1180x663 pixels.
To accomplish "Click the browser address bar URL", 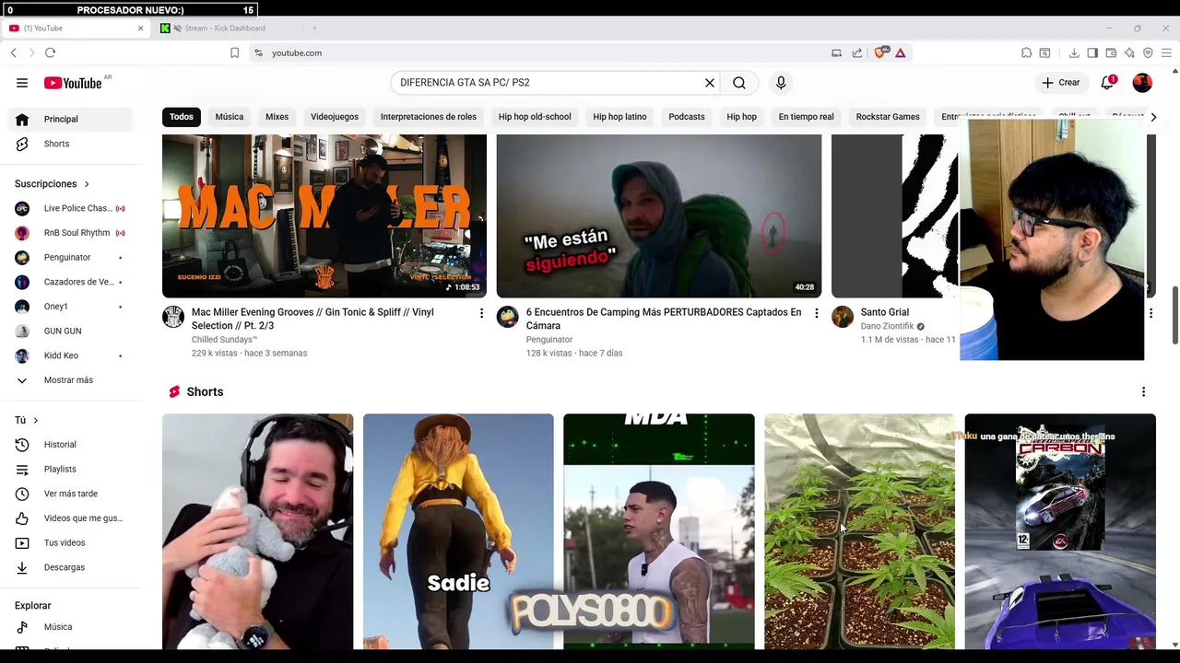I will (297, 52).
